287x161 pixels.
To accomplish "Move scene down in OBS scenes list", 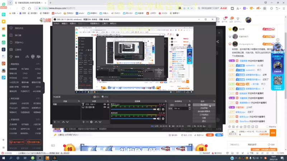I will 67,122.
